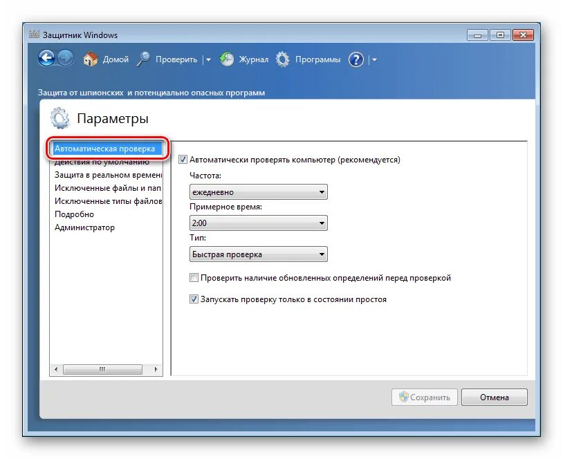563x459 pixels.
Task: Select Действия по умолчанию in the list
Action: pyautogui.click(x=102, y=162)
